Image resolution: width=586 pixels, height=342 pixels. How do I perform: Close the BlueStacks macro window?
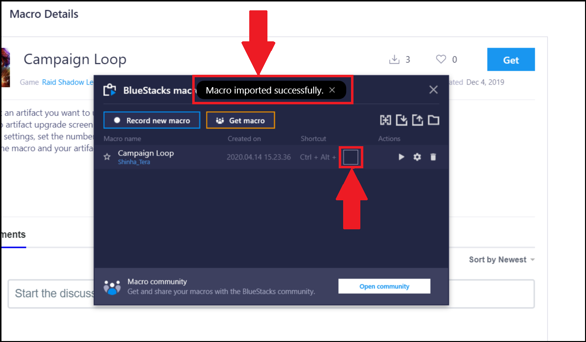pyautogui.click(x=434, y=90)
